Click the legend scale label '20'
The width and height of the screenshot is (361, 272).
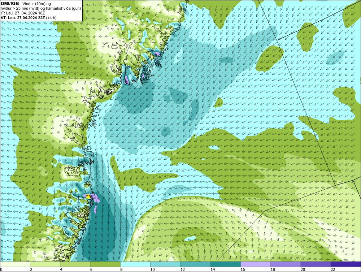pos(303,270)
